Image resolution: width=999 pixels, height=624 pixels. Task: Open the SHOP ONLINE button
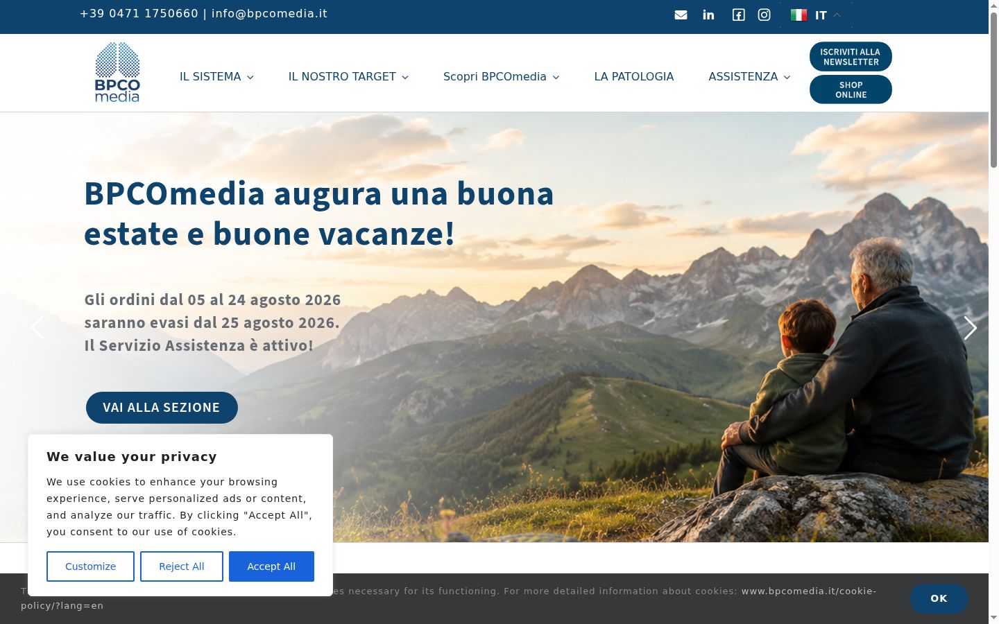(x=851, y=89)
